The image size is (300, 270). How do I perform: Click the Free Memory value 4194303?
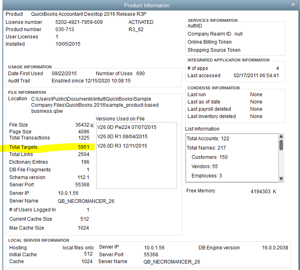[260, 192]
